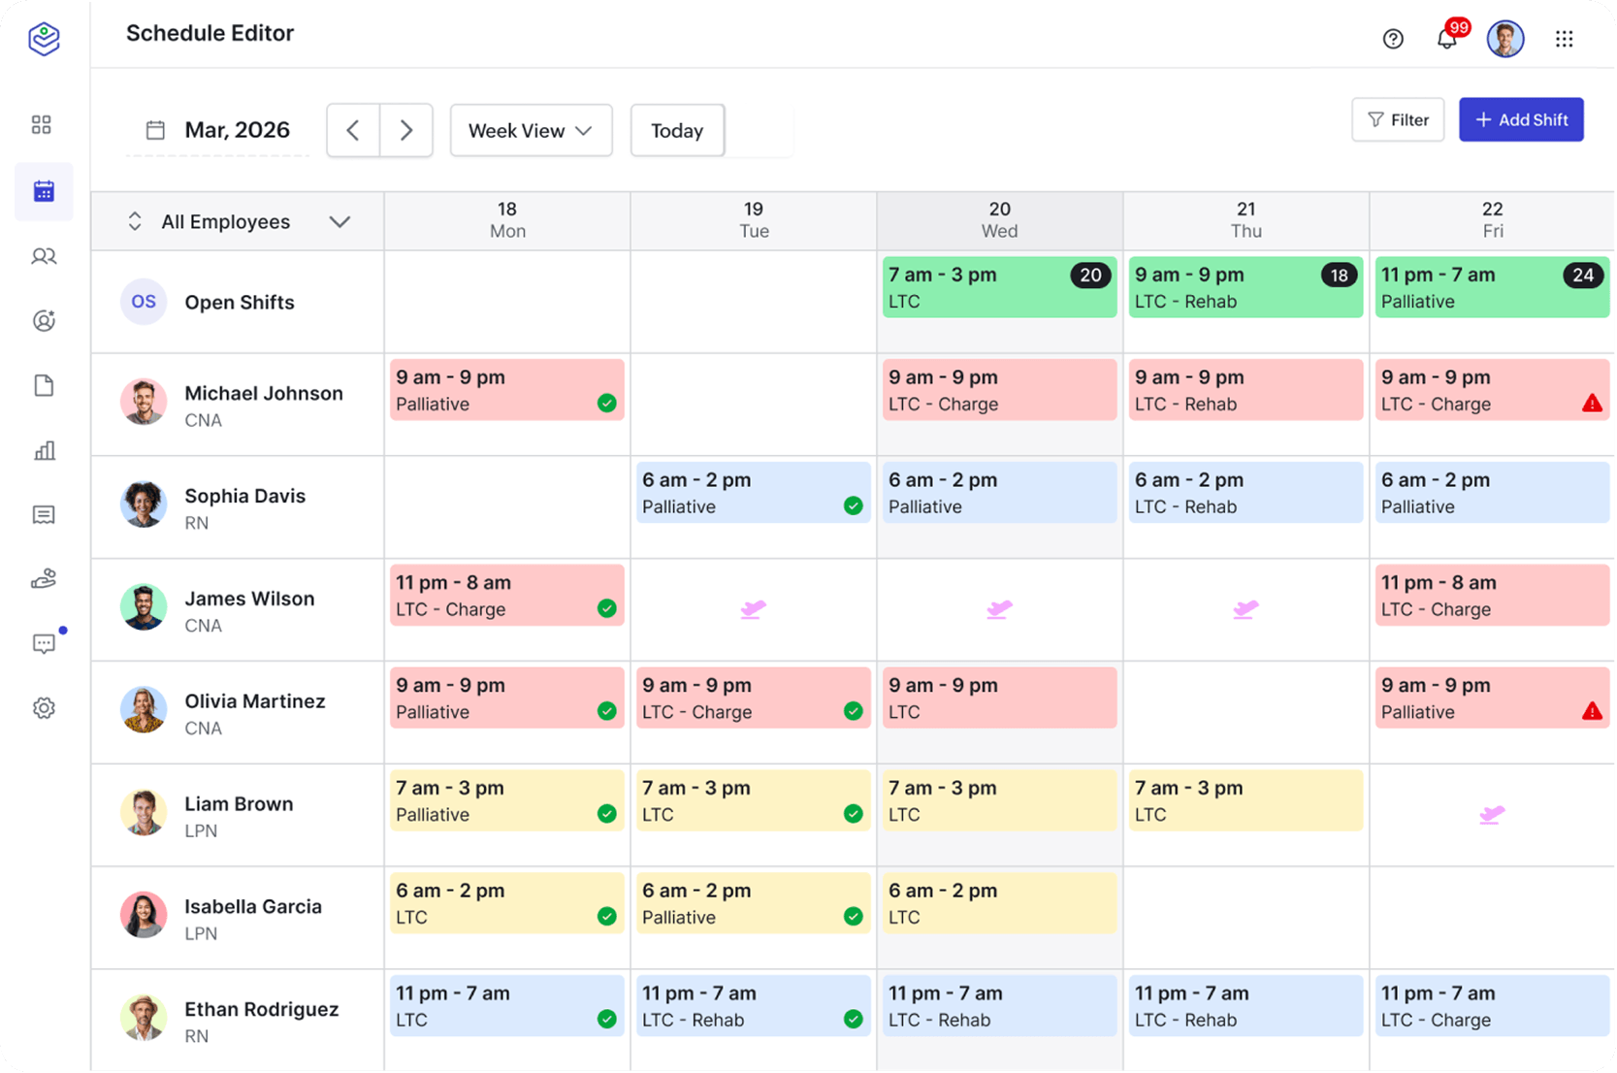The height and width of the screenshot is (1073, 1617).
Task: Select the 18 Mon column header
Action: click(507, 220)
